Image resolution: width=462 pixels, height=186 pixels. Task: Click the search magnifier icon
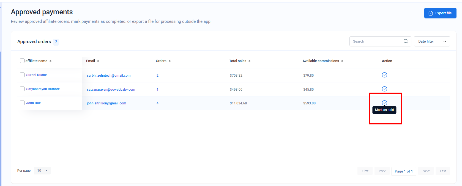[x=406, y=41]
